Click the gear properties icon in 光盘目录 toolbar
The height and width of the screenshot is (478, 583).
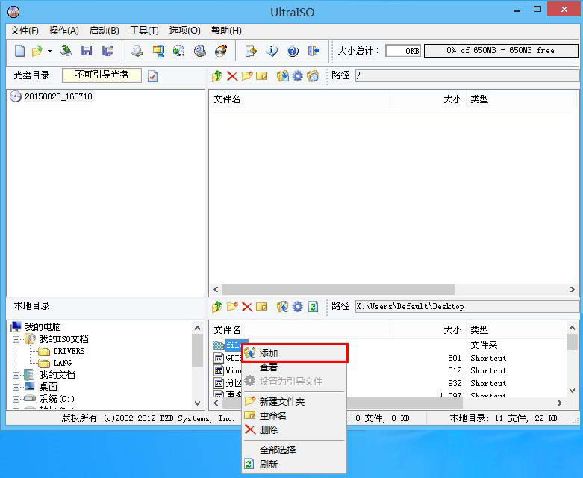(297, 76)
